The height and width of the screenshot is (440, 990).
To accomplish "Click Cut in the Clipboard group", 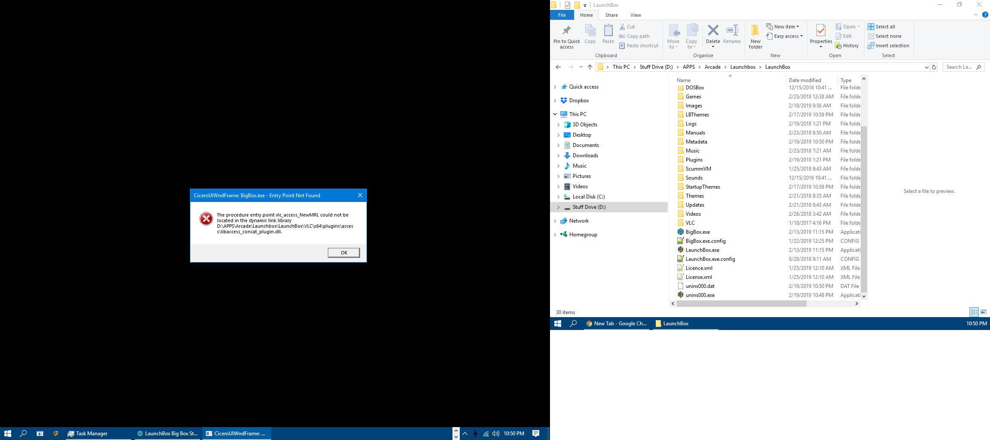I will tap(627, 27).
